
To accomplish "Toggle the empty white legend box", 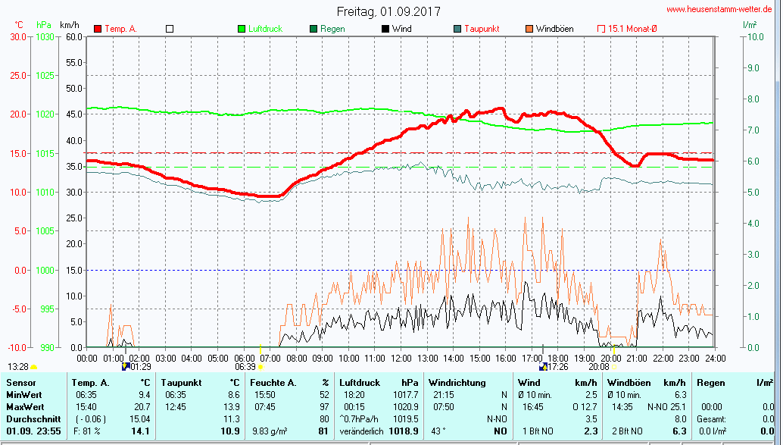I will (x=170, y=29).
